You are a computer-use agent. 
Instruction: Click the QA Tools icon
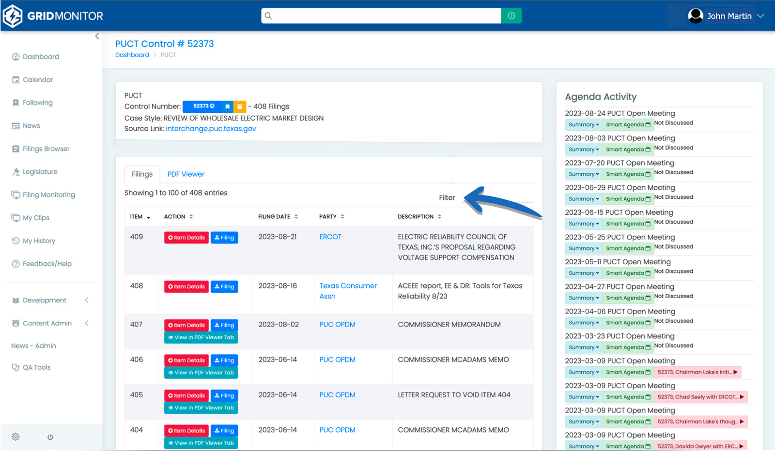click(15, 367)
